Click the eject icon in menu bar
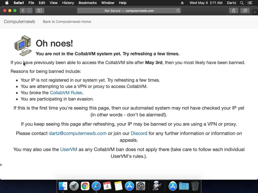258x193 pixels. pyautogui.click(x=182, y=3)
